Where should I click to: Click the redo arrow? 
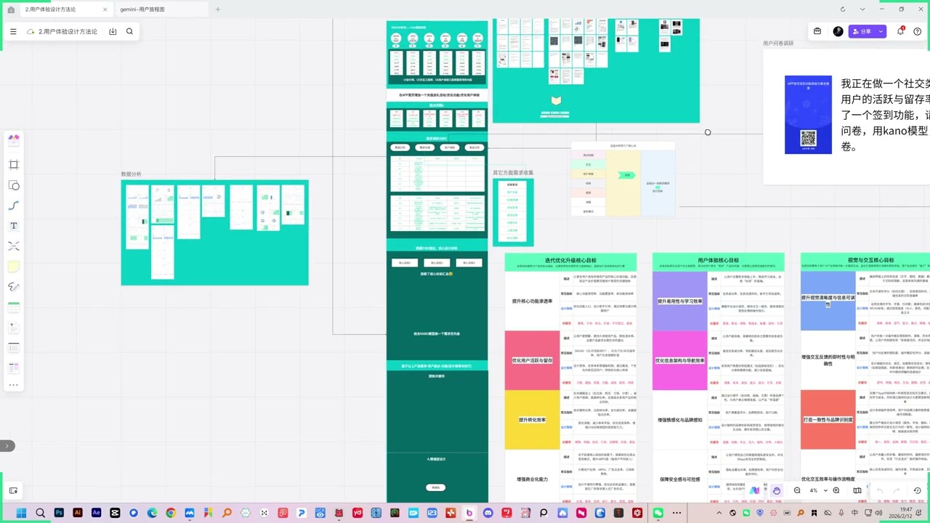coord(897,490)
